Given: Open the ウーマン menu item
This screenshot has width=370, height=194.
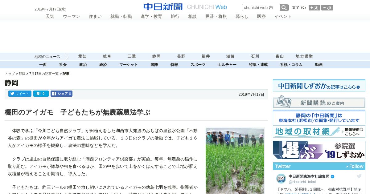Looking at the screenshot, I should [x=72, y=17].
